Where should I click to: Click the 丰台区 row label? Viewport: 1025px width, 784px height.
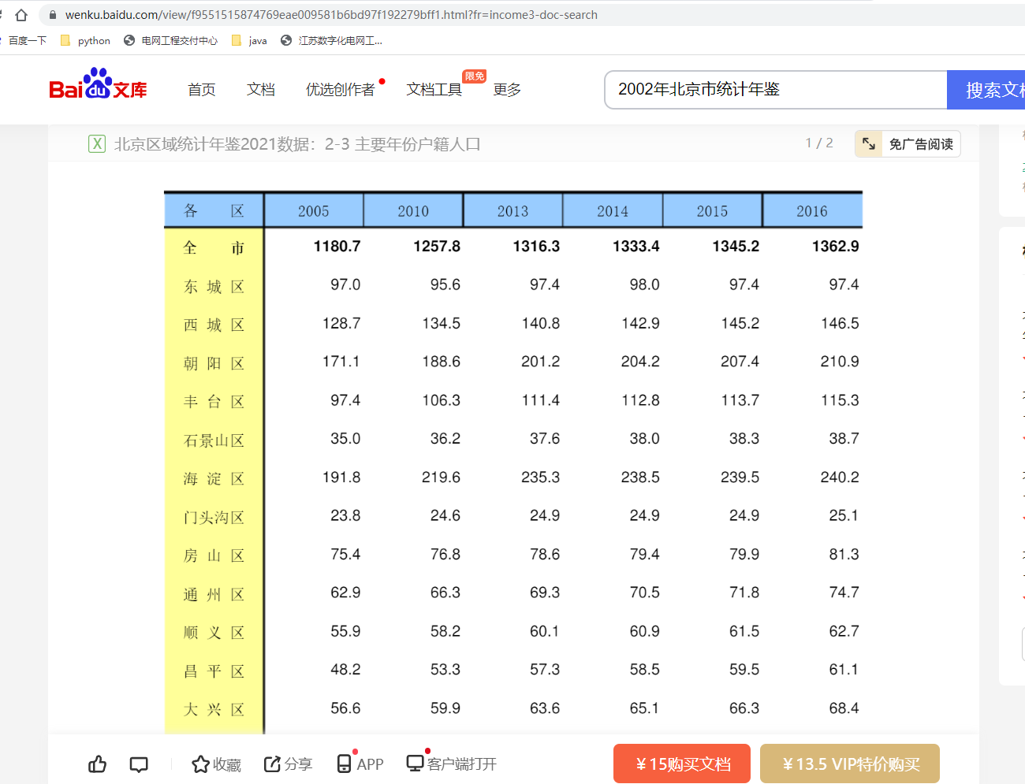point(214,402)
